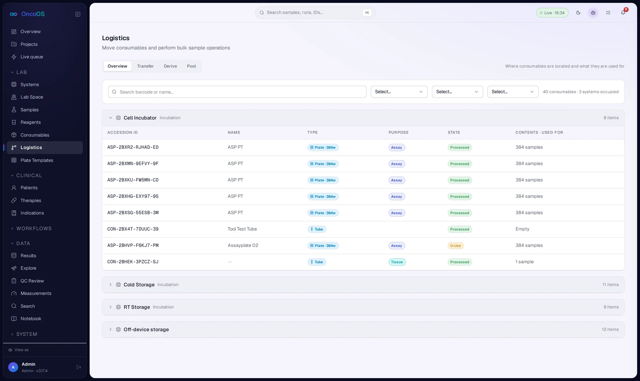Open row CON-2BX4T-7DUUC-39
Image resolution: width=640 pixels, height=381 pixels.
coord(363,229)
